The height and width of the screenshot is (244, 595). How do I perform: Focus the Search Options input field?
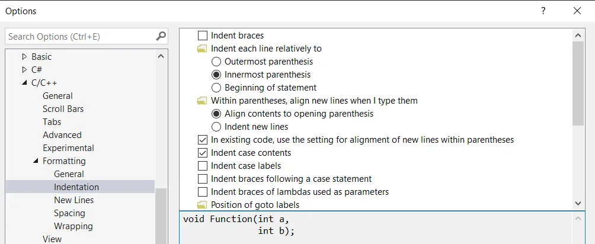80,36
